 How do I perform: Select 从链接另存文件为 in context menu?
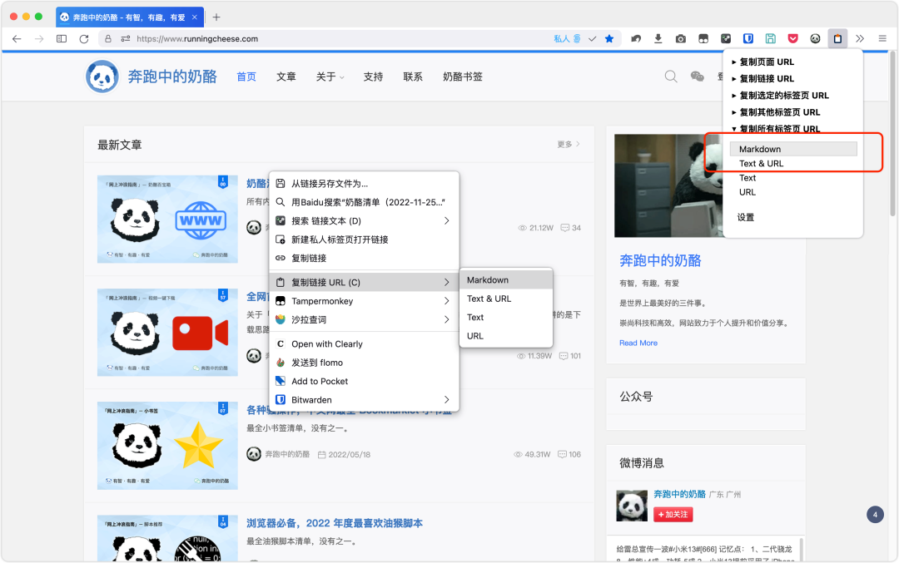click(x=364, y=183)
